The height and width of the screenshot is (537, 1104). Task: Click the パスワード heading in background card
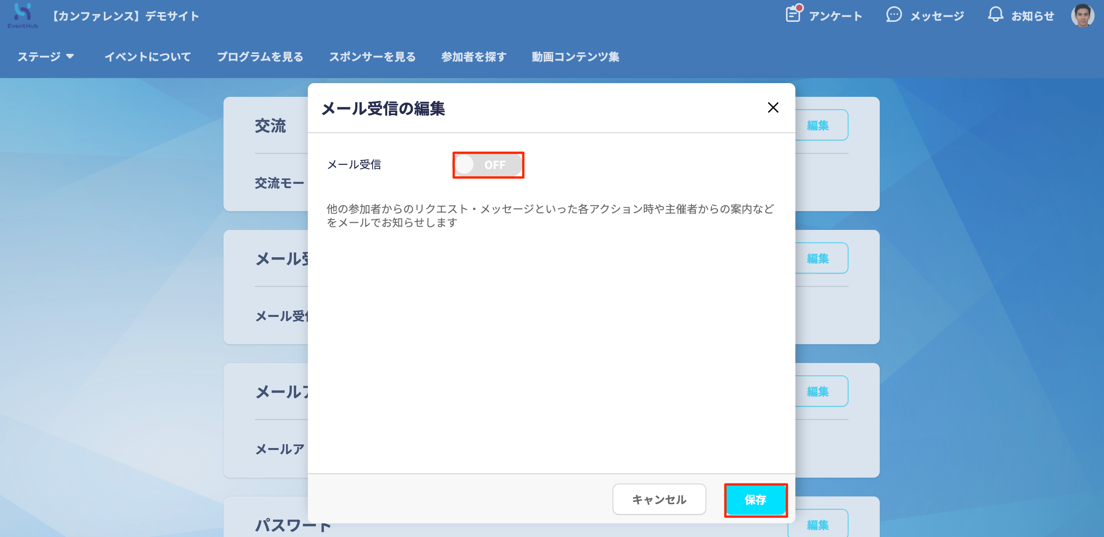[x=293, y=525]
